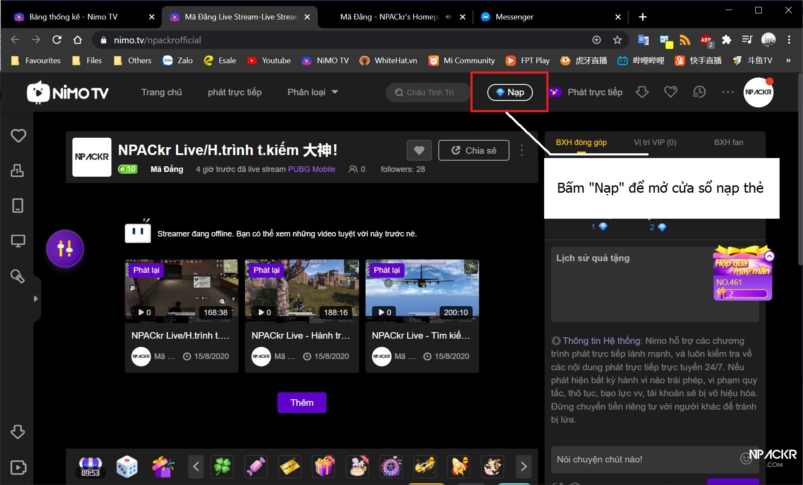
Task: Click the mobile phone icon in sidebar
Action: (18, 206)
